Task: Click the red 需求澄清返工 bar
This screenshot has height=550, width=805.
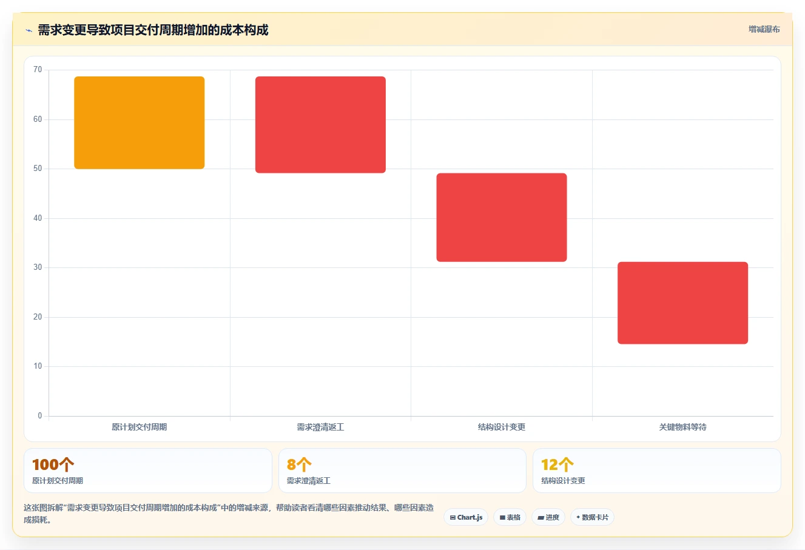Action: click(x=320, y=125)
